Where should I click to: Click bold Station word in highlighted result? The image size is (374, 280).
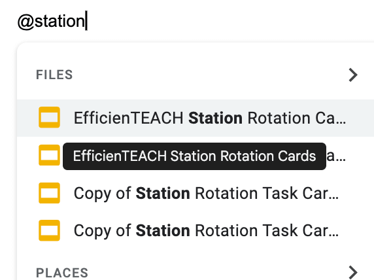(x=215, y=118)
